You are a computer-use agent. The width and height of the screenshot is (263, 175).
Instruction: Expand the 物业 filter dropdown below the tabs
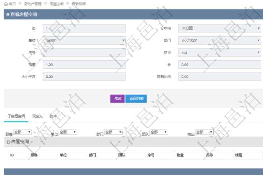click(x=204, y=132)
